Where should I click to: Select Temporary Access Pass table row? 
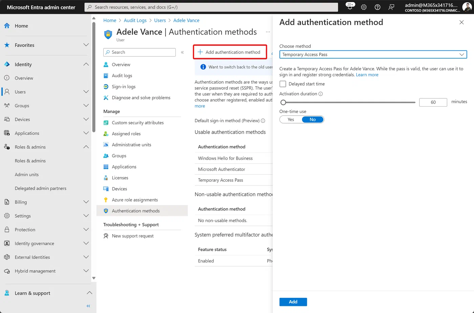[x=234, y=180]
